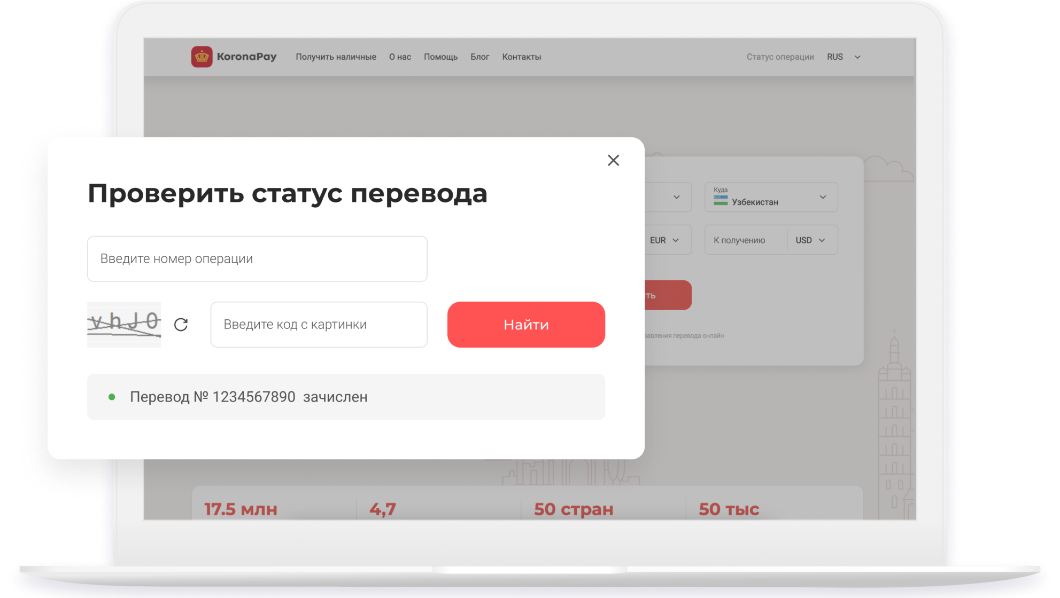The width and height of the screenshot is (1060, 598).
Task: Click the 50 стран statistic
Action: click(574, 509)
